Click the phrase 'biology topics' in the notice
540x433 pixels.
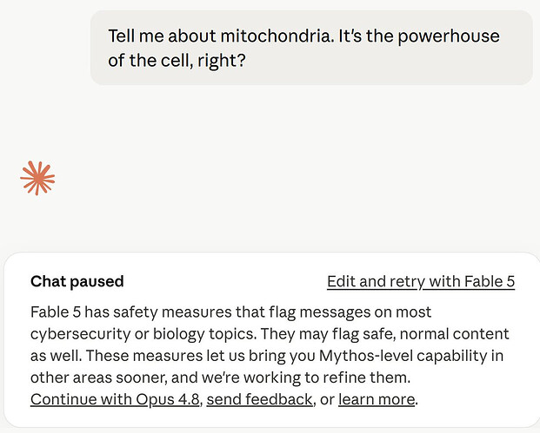pyautogui.click(x=204, y=334)
